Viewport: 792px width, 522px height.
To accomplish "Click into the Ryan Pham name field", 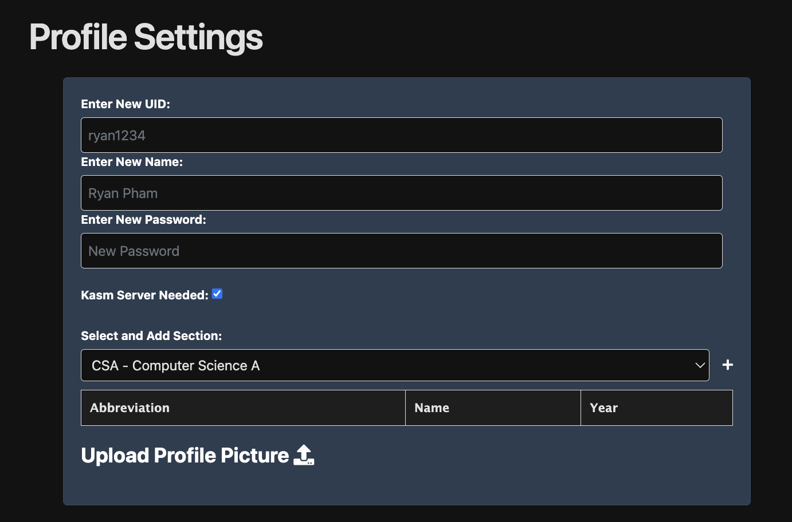I will pos(401,193).
